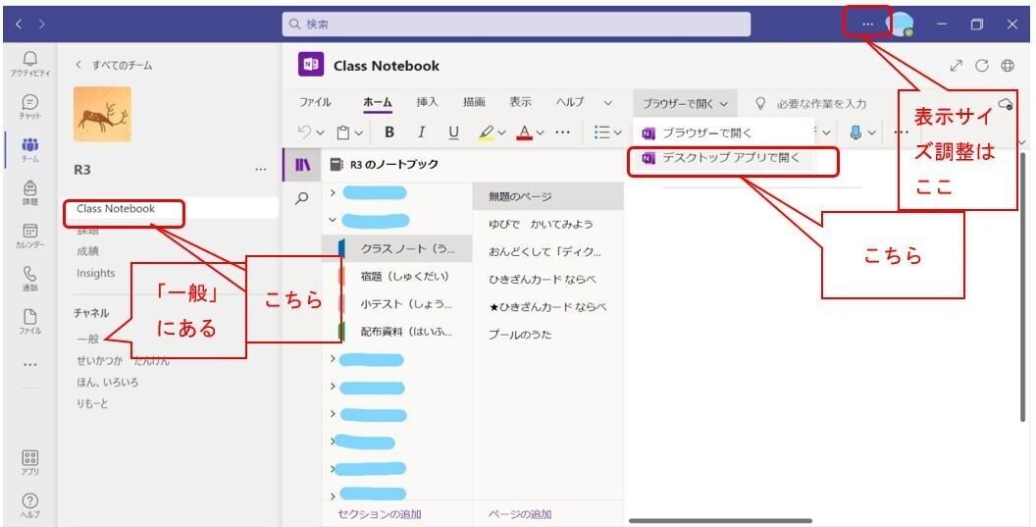Open the ブラウザーで開く dropdown button
Screen dimensions: 1036x527
point(685,103)
